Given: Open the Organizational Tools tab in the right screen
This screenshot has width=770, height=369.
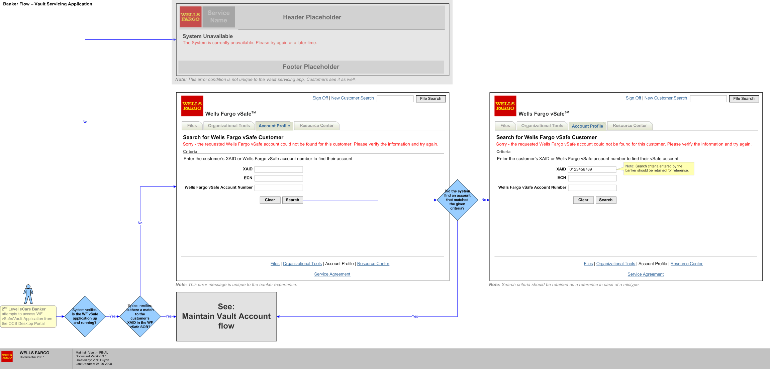Looking at the screenshot, I should click(x=542, y=126).
